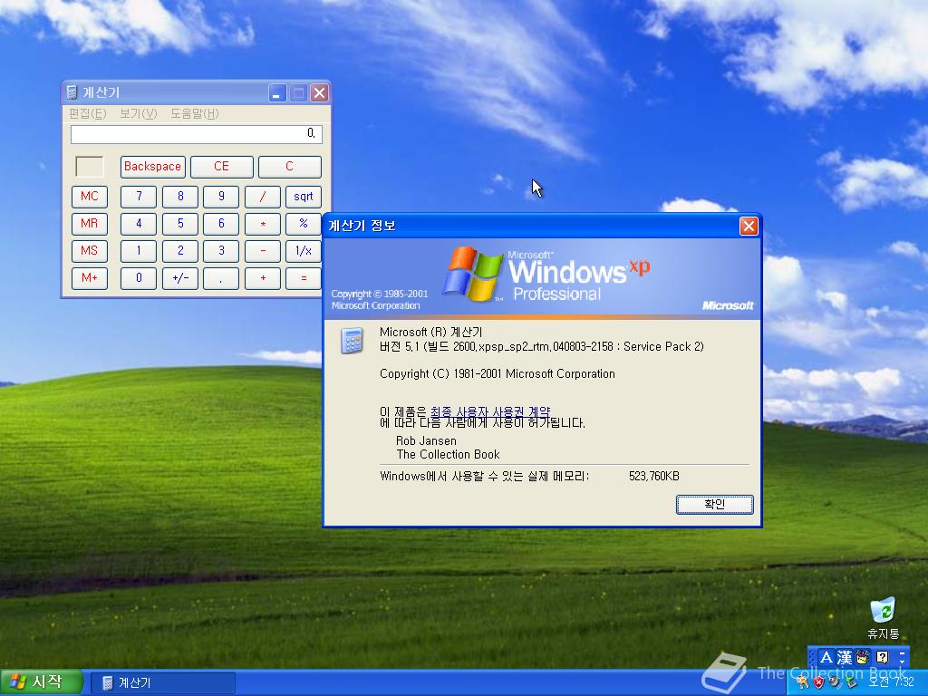Open the 최종 사용자 사용권 계약 link
Screen dimensions: 928x696
coord(490,411)
